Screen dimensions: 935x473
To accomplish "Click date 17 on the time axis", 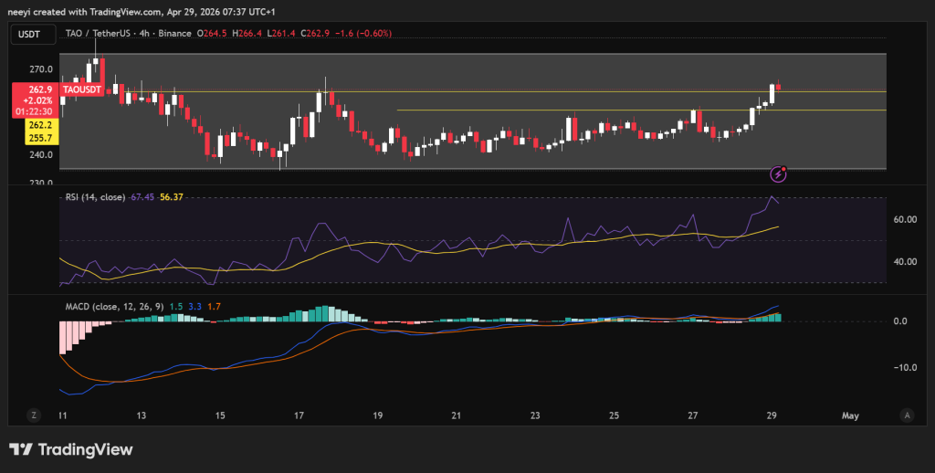I will 299,415.
